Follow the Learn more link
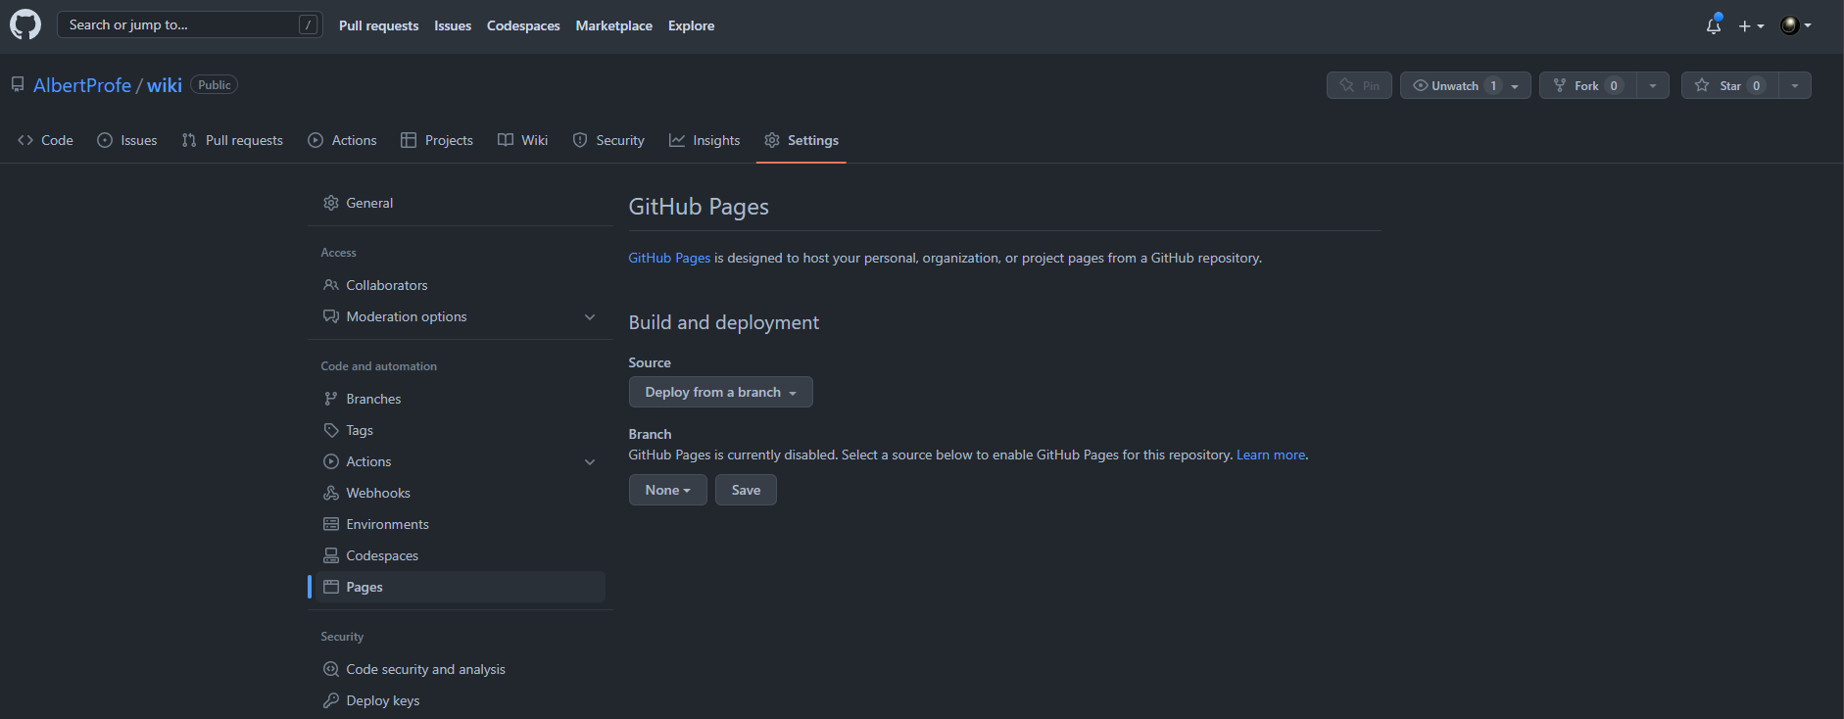Screen dimensions: 1844x719 tap(1271, 455)
